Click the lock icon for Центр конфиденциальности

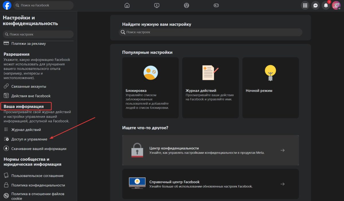pos(137,149)
